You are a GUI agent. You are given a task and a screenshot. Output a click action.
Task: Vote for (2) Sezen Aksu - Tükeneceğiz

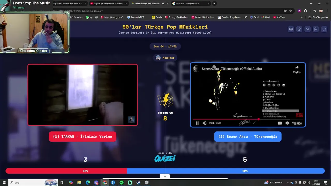tap(248, 137)
